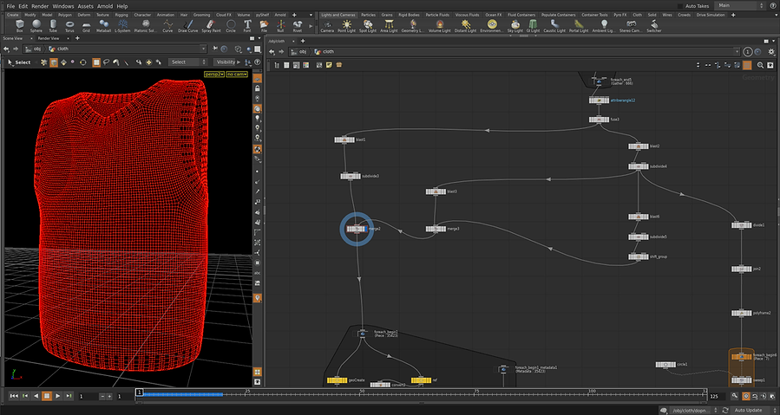Add a Caustic Light from shelf
This screenshot has height=415, width=780.
pyautogui.click(x=554, y=26)
